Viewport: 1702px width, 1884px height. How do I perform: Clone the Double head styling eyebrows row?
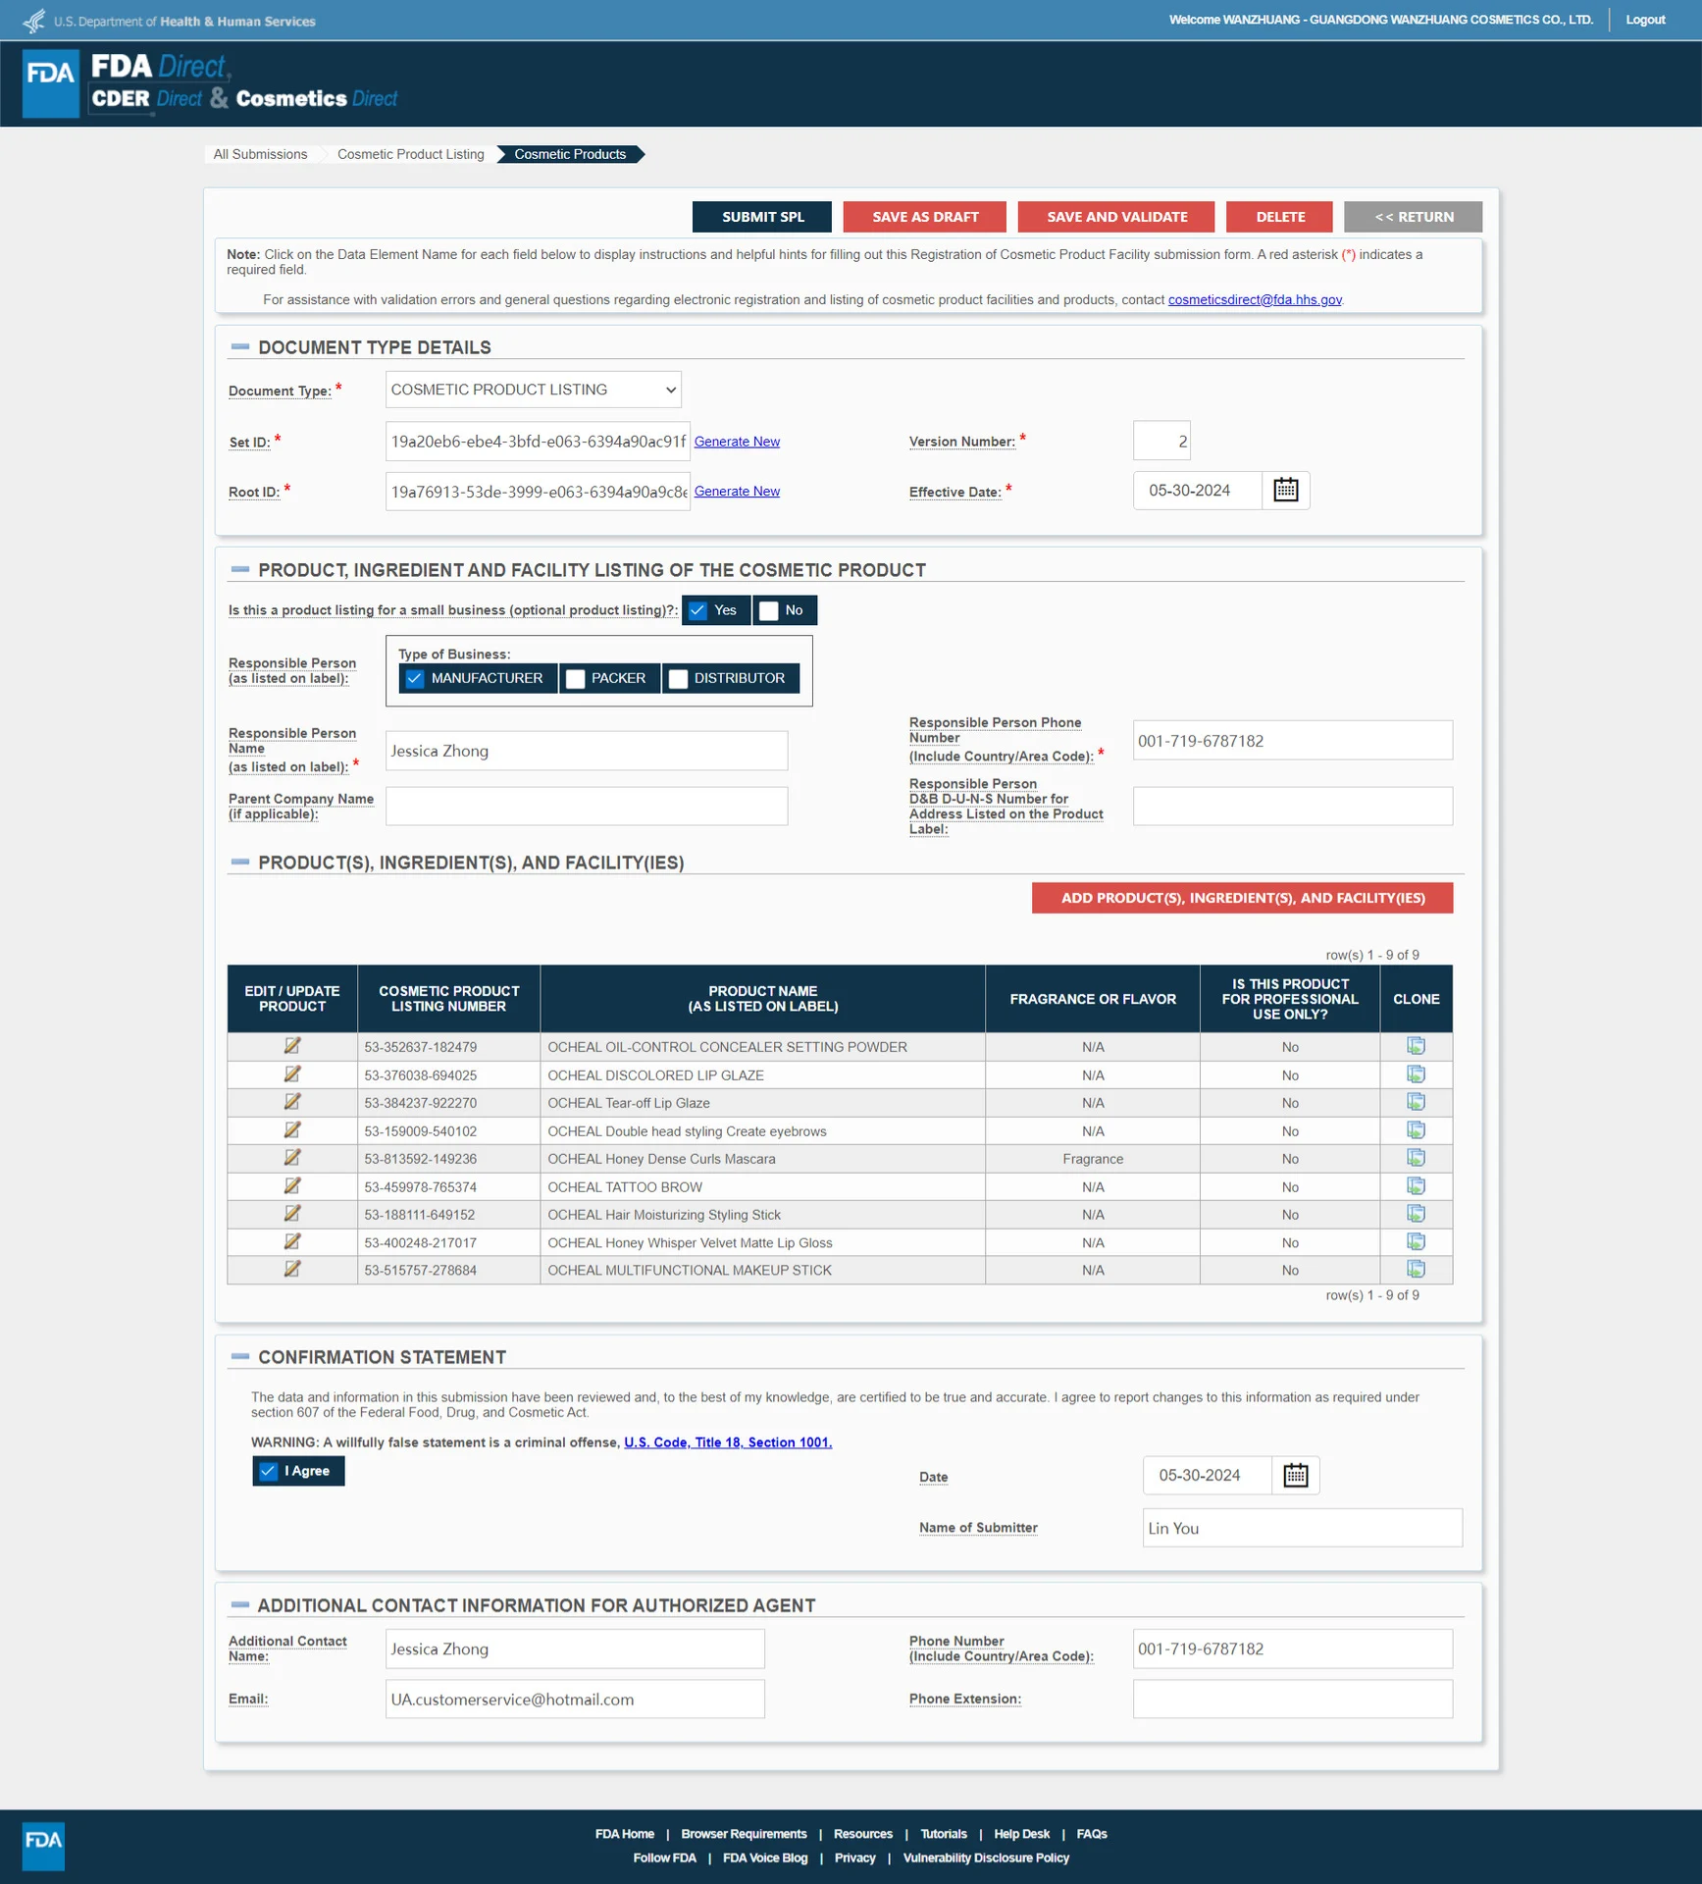[x=1416, y=1130]
